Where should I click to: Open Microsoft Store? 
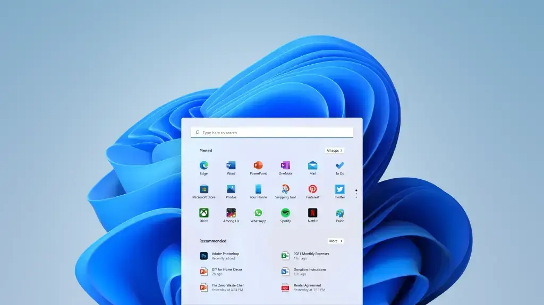click(x=203, y=191)
